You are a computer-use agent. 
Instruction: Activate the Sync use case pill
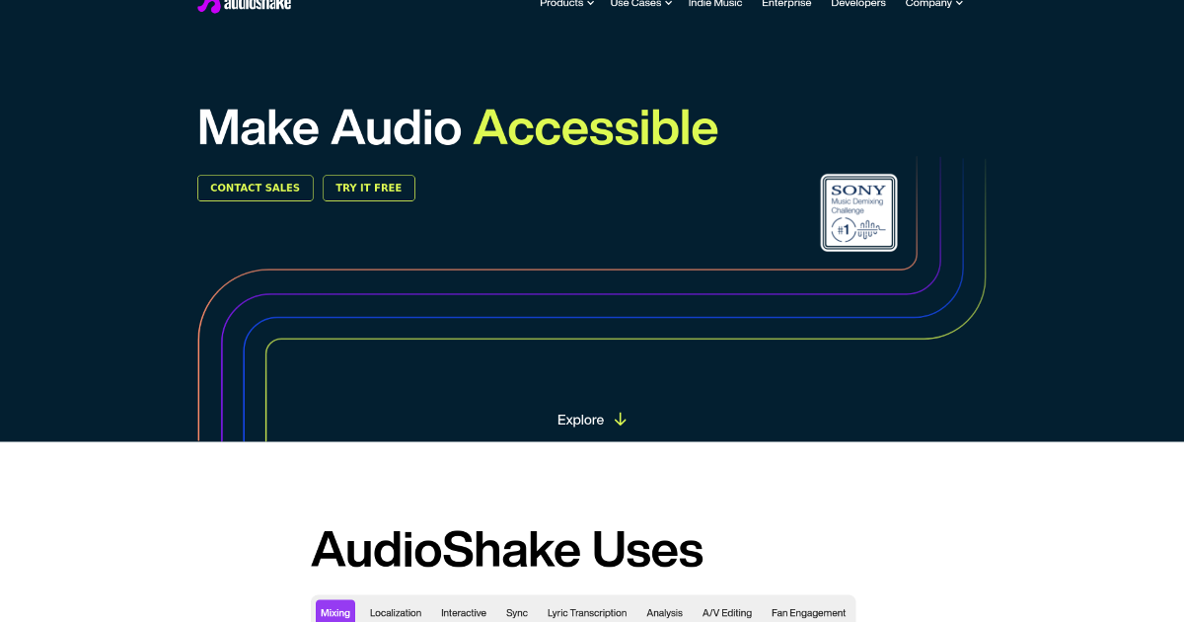click(x=517, y=612)
